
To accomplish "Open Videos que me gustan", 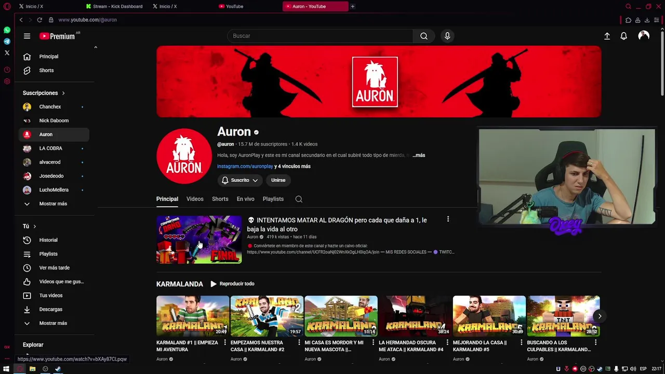I will (54, 282).
